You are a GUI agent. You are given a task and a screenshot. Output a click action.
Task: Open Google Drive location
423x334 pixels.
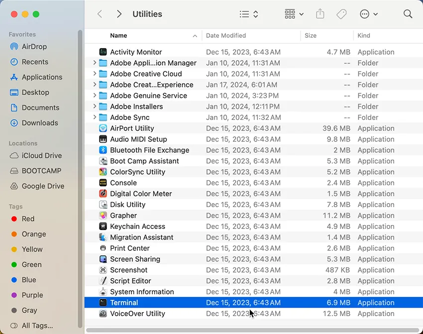click(x=37, y=186)
